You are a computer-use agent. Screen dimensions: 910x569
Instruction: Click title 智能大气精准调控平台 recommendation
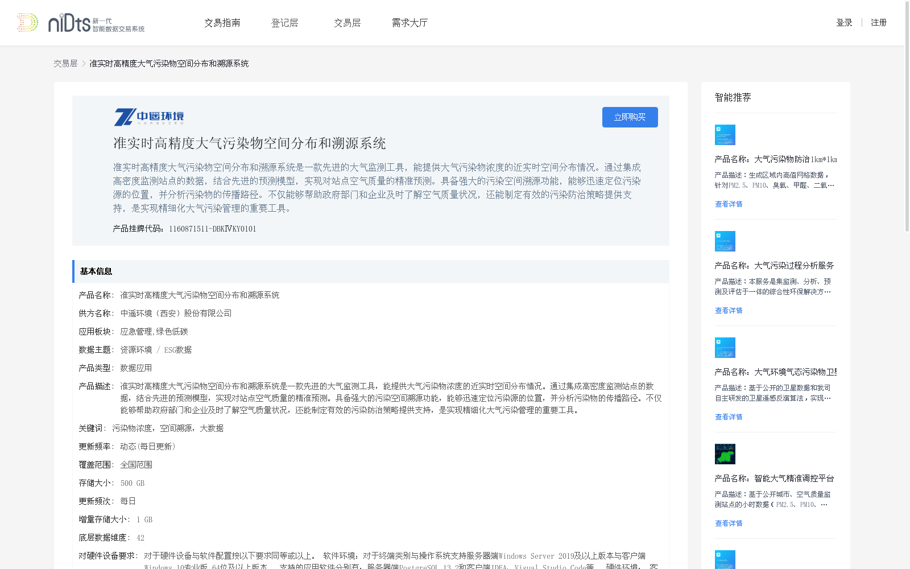coord(775,479)
